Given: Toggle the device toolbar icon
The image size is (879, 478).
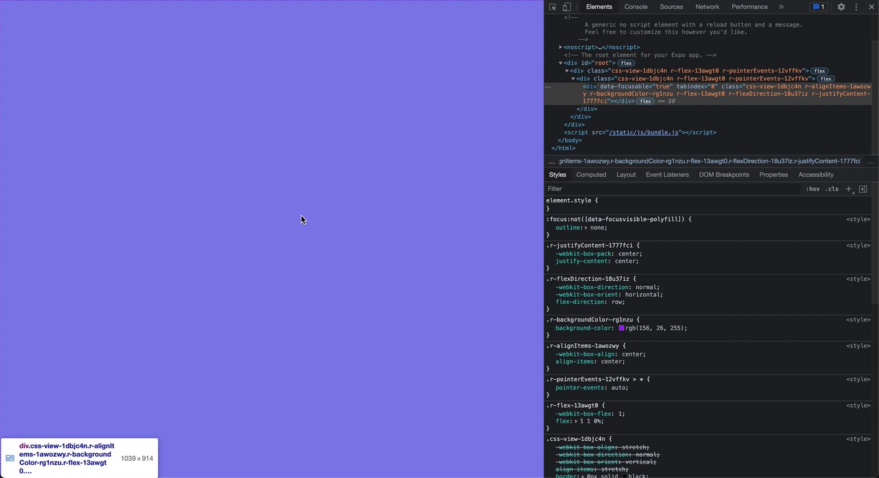Looking at the screenshot, I should (567, 7).
